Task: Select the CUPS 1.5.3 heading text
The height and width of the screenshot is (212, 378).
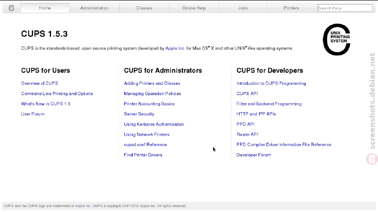Action: (44, 34)
